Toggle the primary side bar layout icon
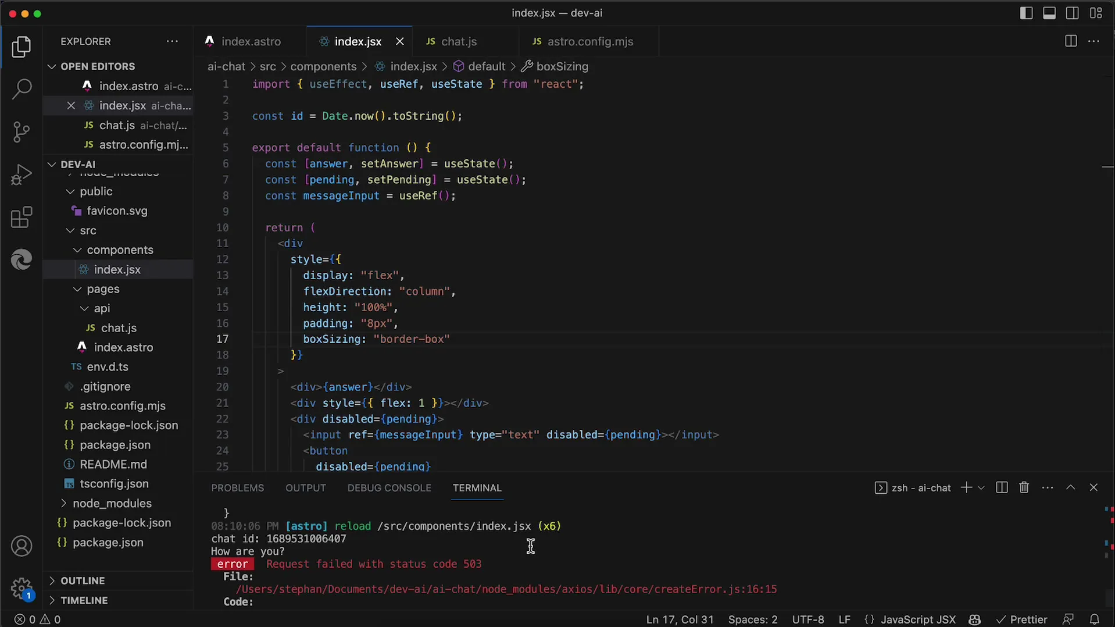Screen dimensions: 1115x627 (1026, 13)
